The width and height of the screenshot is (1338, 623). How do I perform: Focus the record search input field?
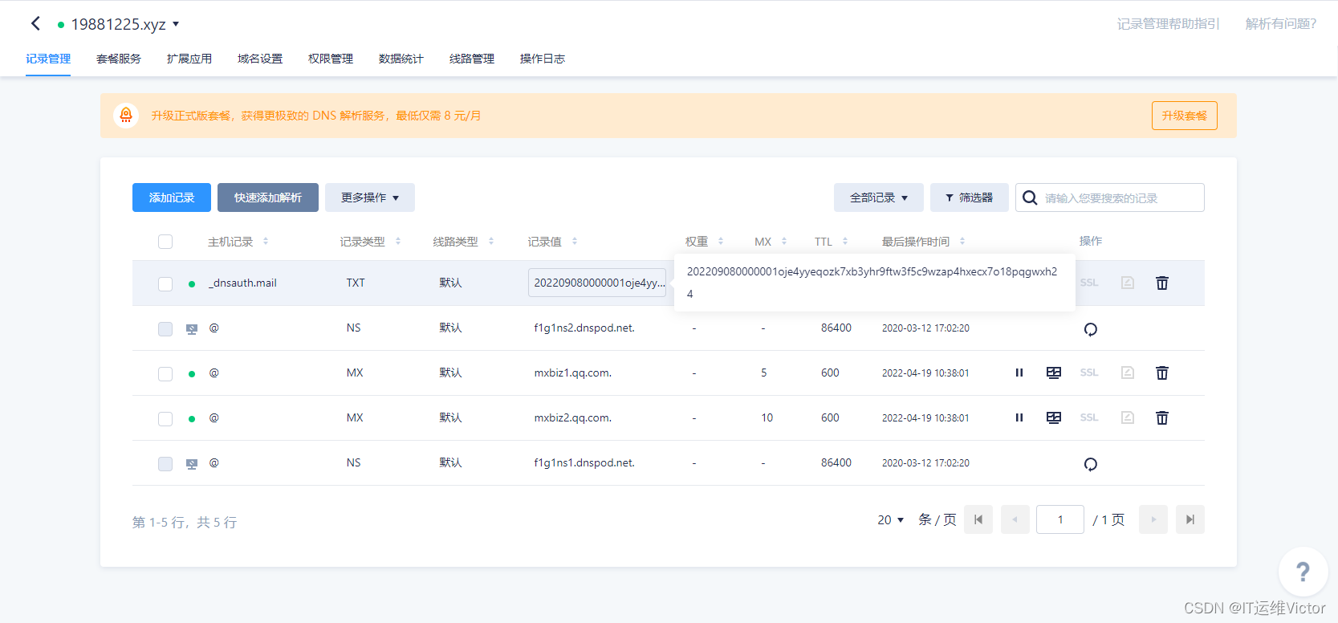1110,197
